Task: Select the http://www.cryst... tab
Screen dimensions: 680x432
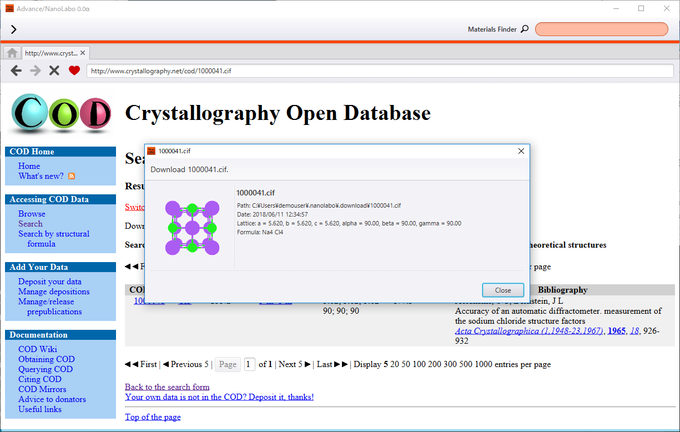Action: pyautogui.click(x=51, y=53)
